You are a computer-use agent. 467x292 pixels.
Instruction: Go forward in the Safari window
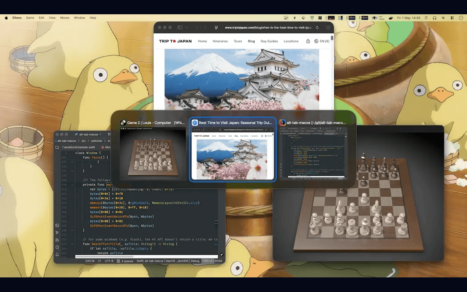205,28
